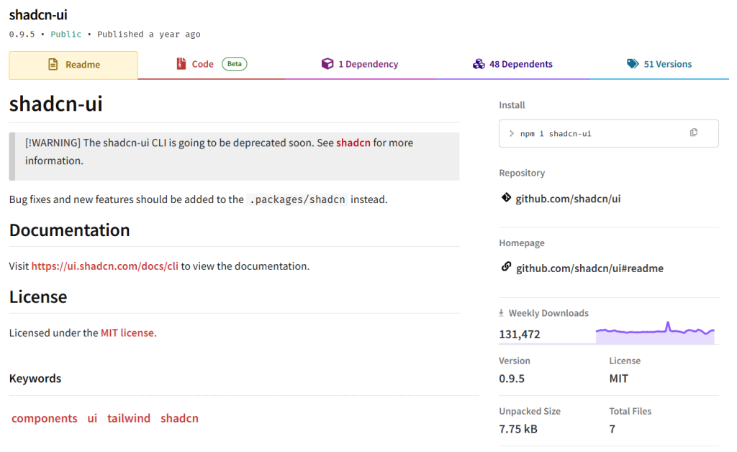Click the MIT license value in sidebar
737x452 pixels.
tap(618, 379)
